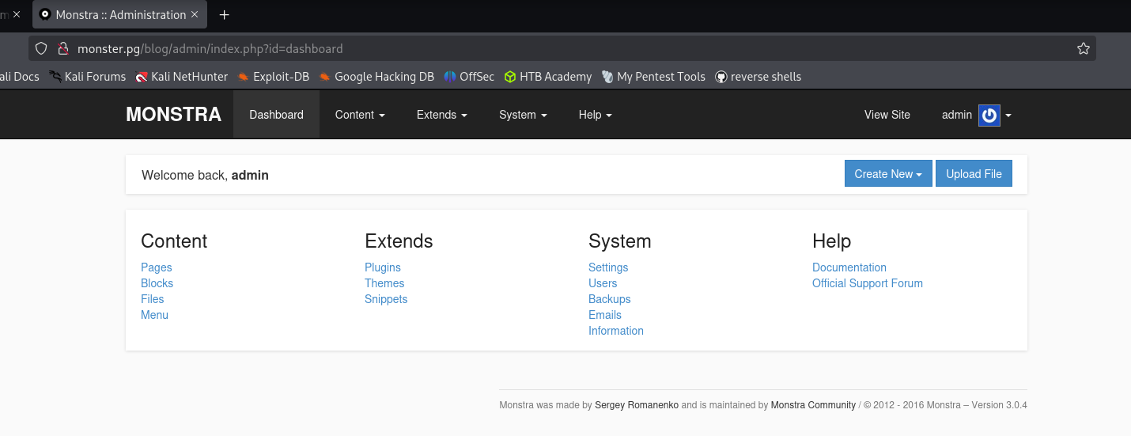Click the 'Version 3.0.4' footer text
The image size is (1131, 436).
tap(999, 405)
